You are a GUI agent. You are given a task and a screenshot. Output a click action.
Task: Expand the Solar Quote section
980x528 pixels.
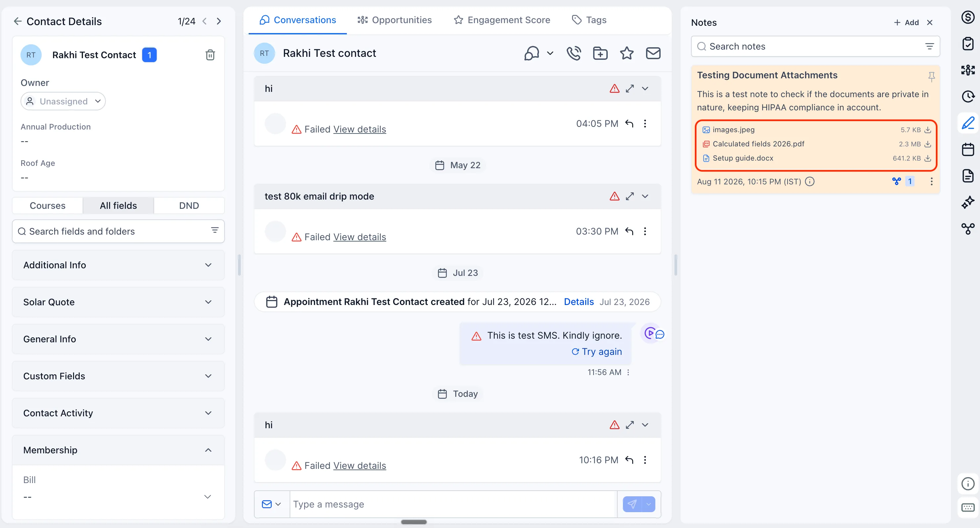point(118,302)
